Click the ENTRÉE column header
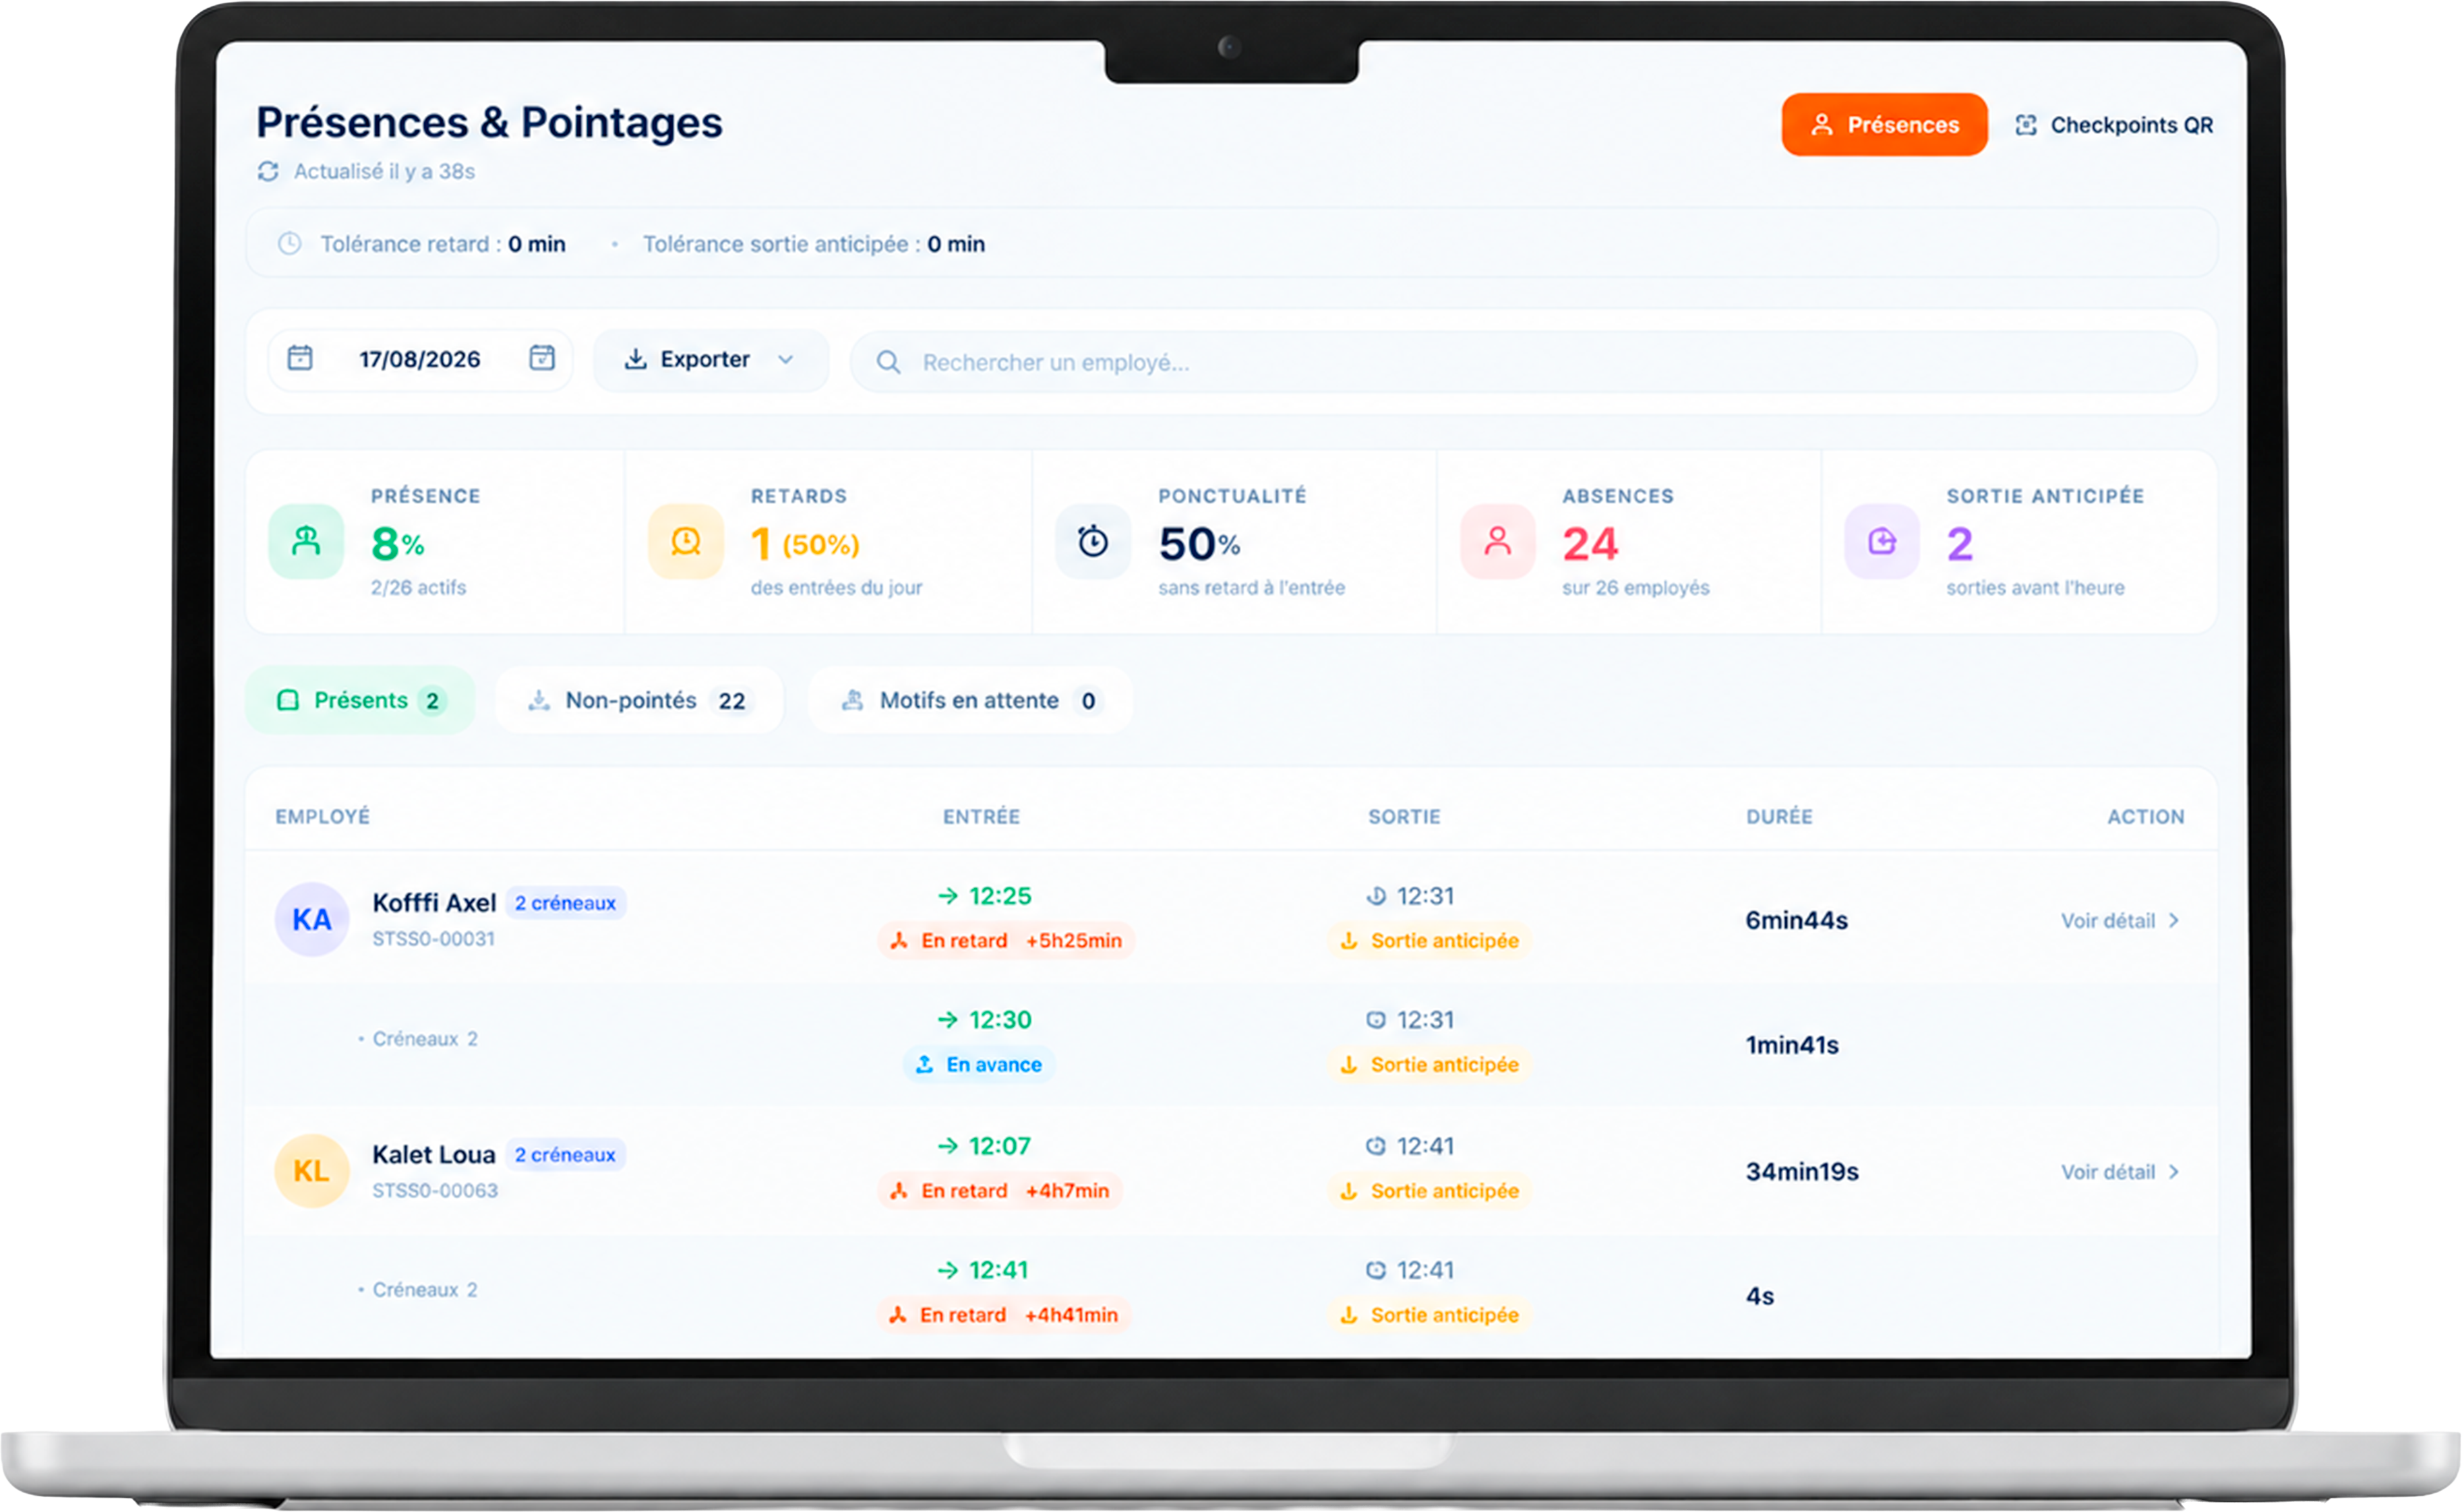 click(x=982, y=817)
